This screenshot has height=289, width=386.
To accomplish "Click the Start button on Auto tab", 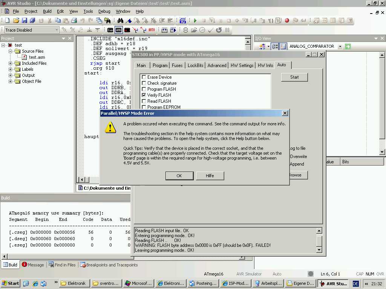I will 294,77.
